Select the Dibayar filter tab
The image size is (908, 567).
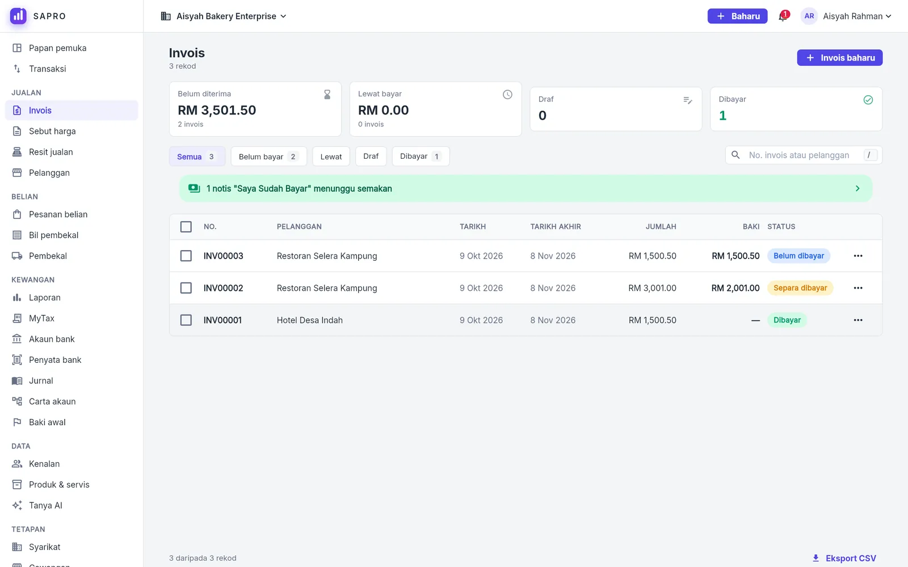click(421, 156)
